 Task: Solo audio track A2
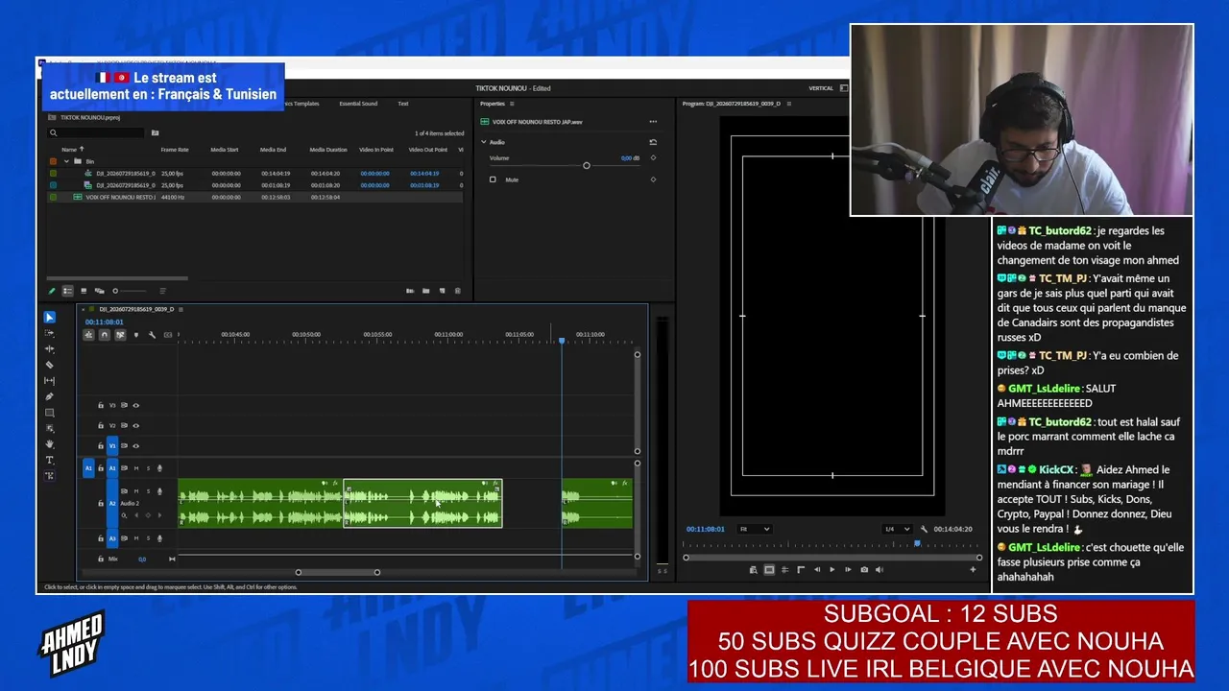click(x=148, y=491)
